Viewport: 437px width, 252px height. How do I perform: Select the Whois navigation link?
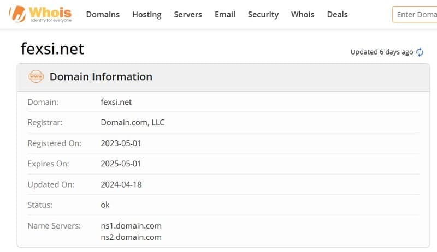[303, 15]
